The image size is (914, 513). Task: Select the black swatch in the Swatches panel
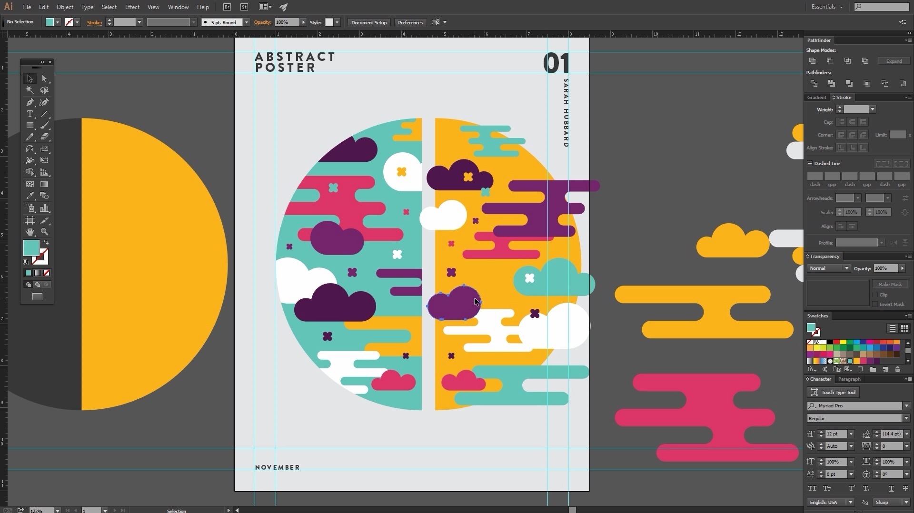831,341
